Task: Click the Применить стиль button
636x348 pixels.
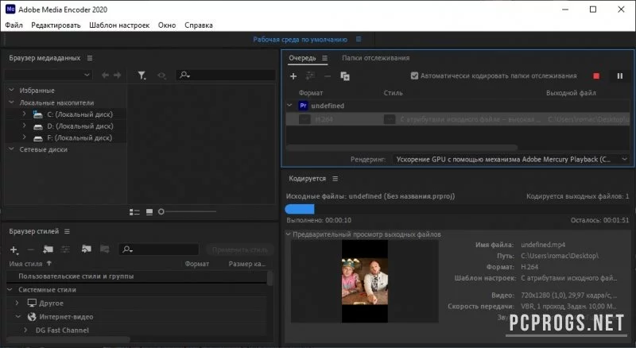Action: pos(240,249)
